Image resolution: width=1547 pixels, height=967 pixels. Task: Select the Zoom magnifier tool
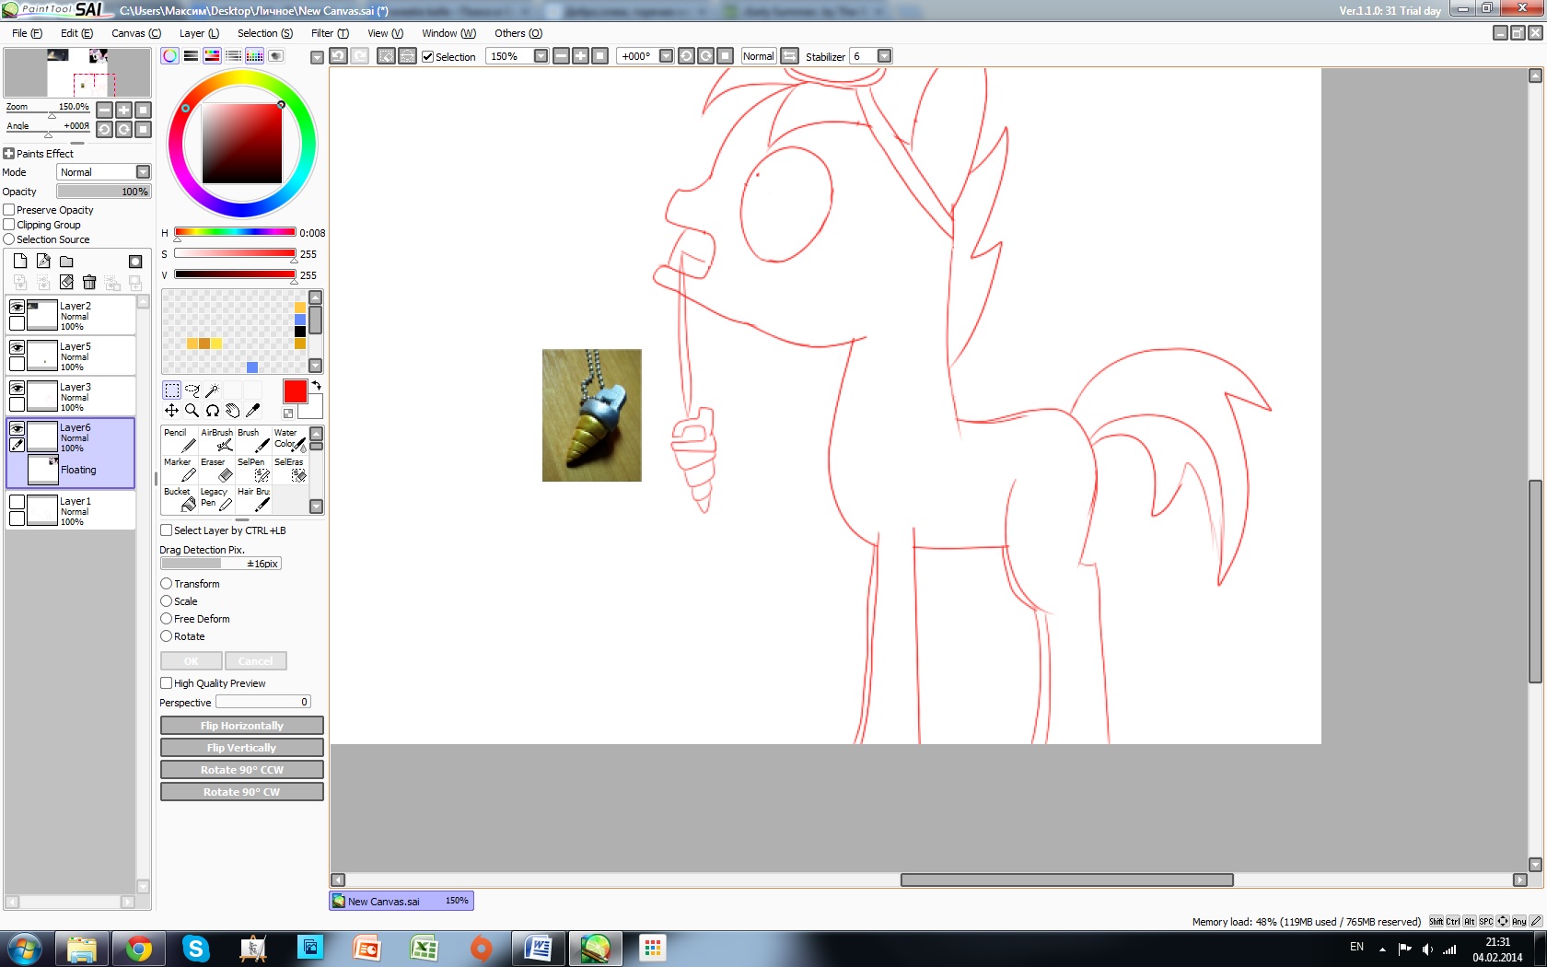[x=192, y=411]
